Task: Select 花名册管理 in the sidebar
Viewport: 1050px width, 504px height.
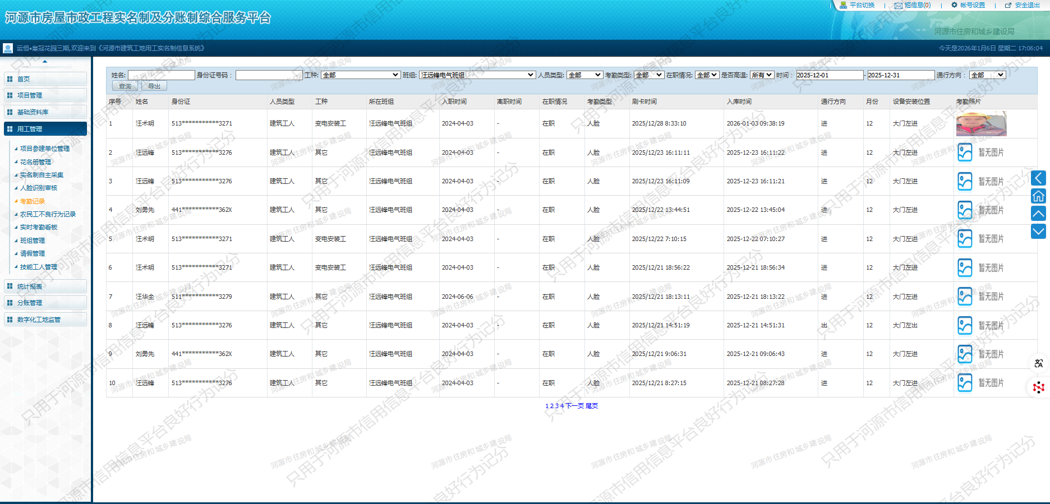Action: click(x=35, y=162)
